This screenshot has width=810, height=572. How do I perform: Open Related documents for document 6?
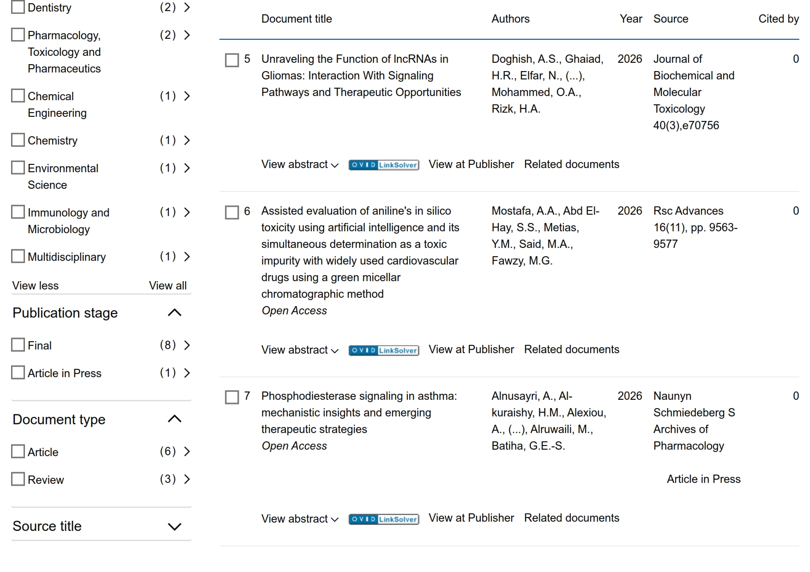571,349
